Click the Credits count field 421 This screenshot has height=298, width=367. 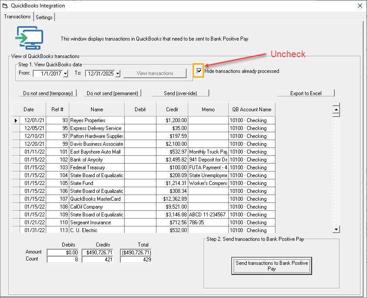tap(97, 259)
